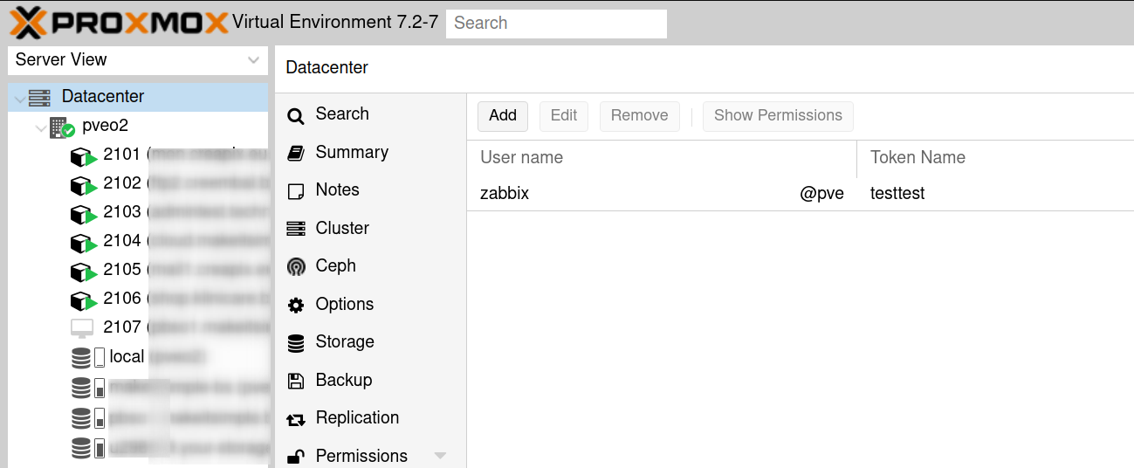Click the Proxmox logo icon
This screenshot has width=1134, height=468.
click(28, 22)
